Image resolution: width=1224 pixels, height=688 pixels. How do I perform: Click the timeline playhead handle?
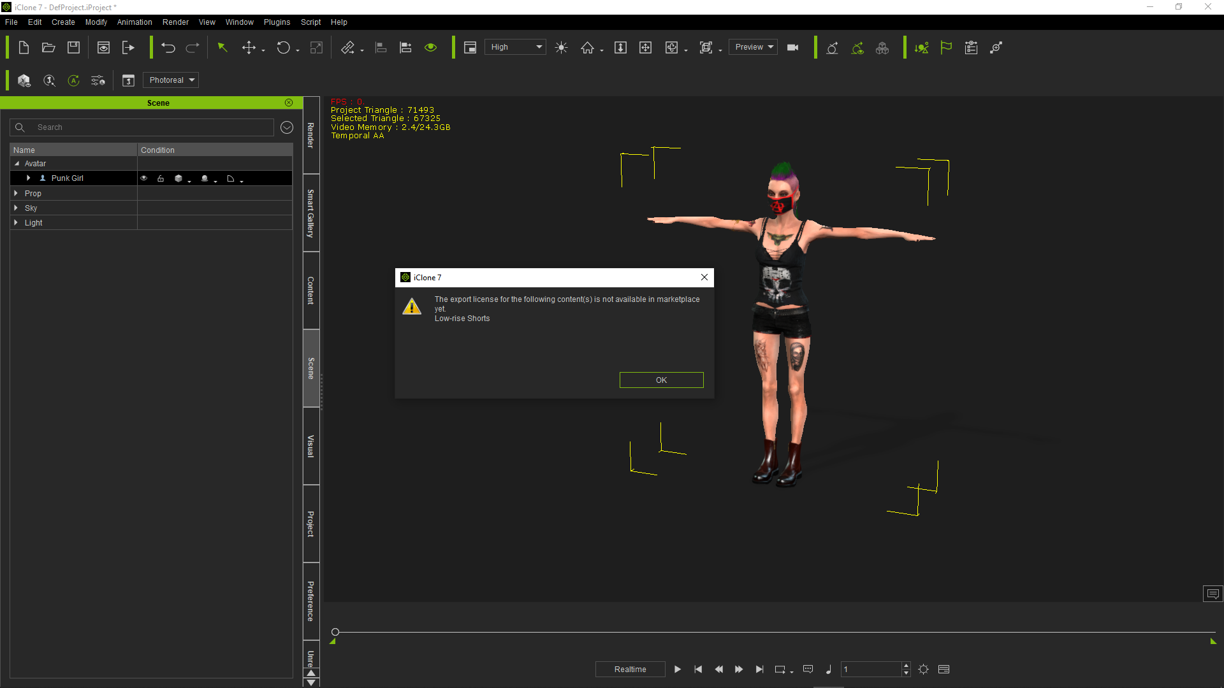(x=335, y=632)
